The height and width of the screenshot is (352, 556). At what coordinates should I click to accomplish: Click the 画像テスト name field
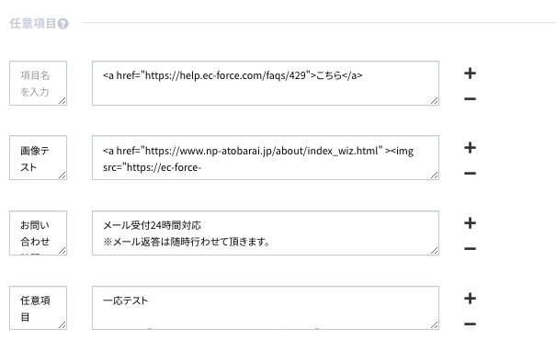[x=38, y=158]
